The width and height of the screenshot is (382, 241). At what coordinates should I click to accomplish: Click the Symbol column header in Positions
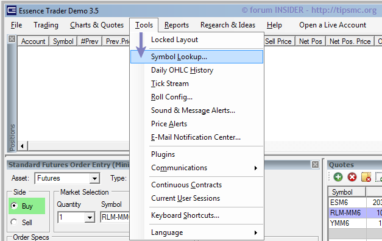pos(63,41)
